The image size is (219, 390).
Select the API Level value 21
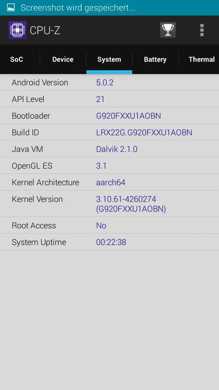pyautogui.click(x=100, y=99)
